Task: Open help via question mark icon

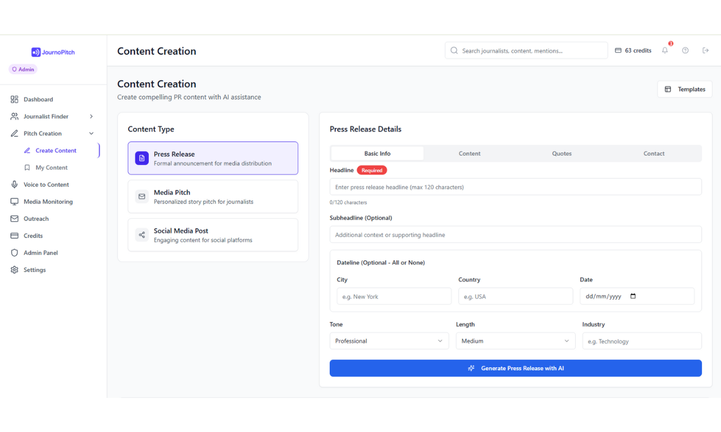Action: click(685, 51)
